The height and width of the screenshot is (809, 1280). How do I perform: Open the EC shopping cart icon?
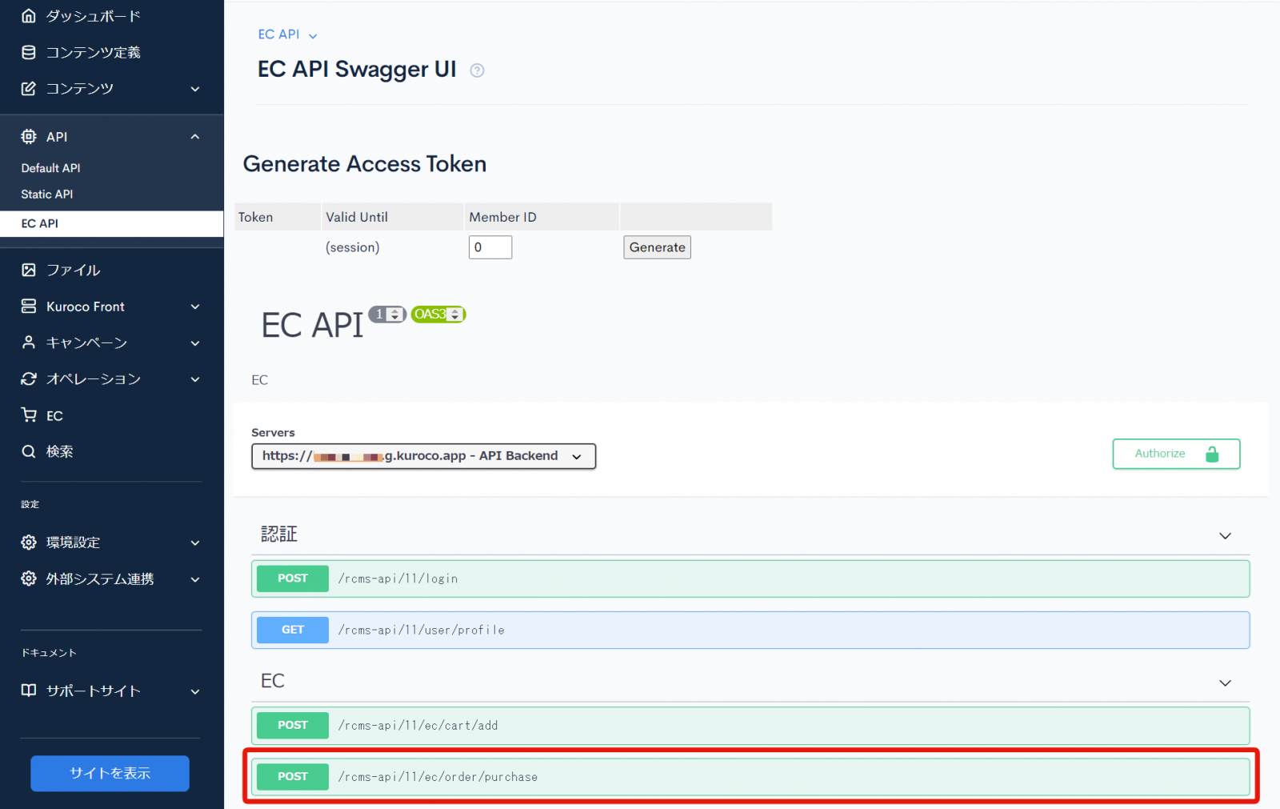29,415
